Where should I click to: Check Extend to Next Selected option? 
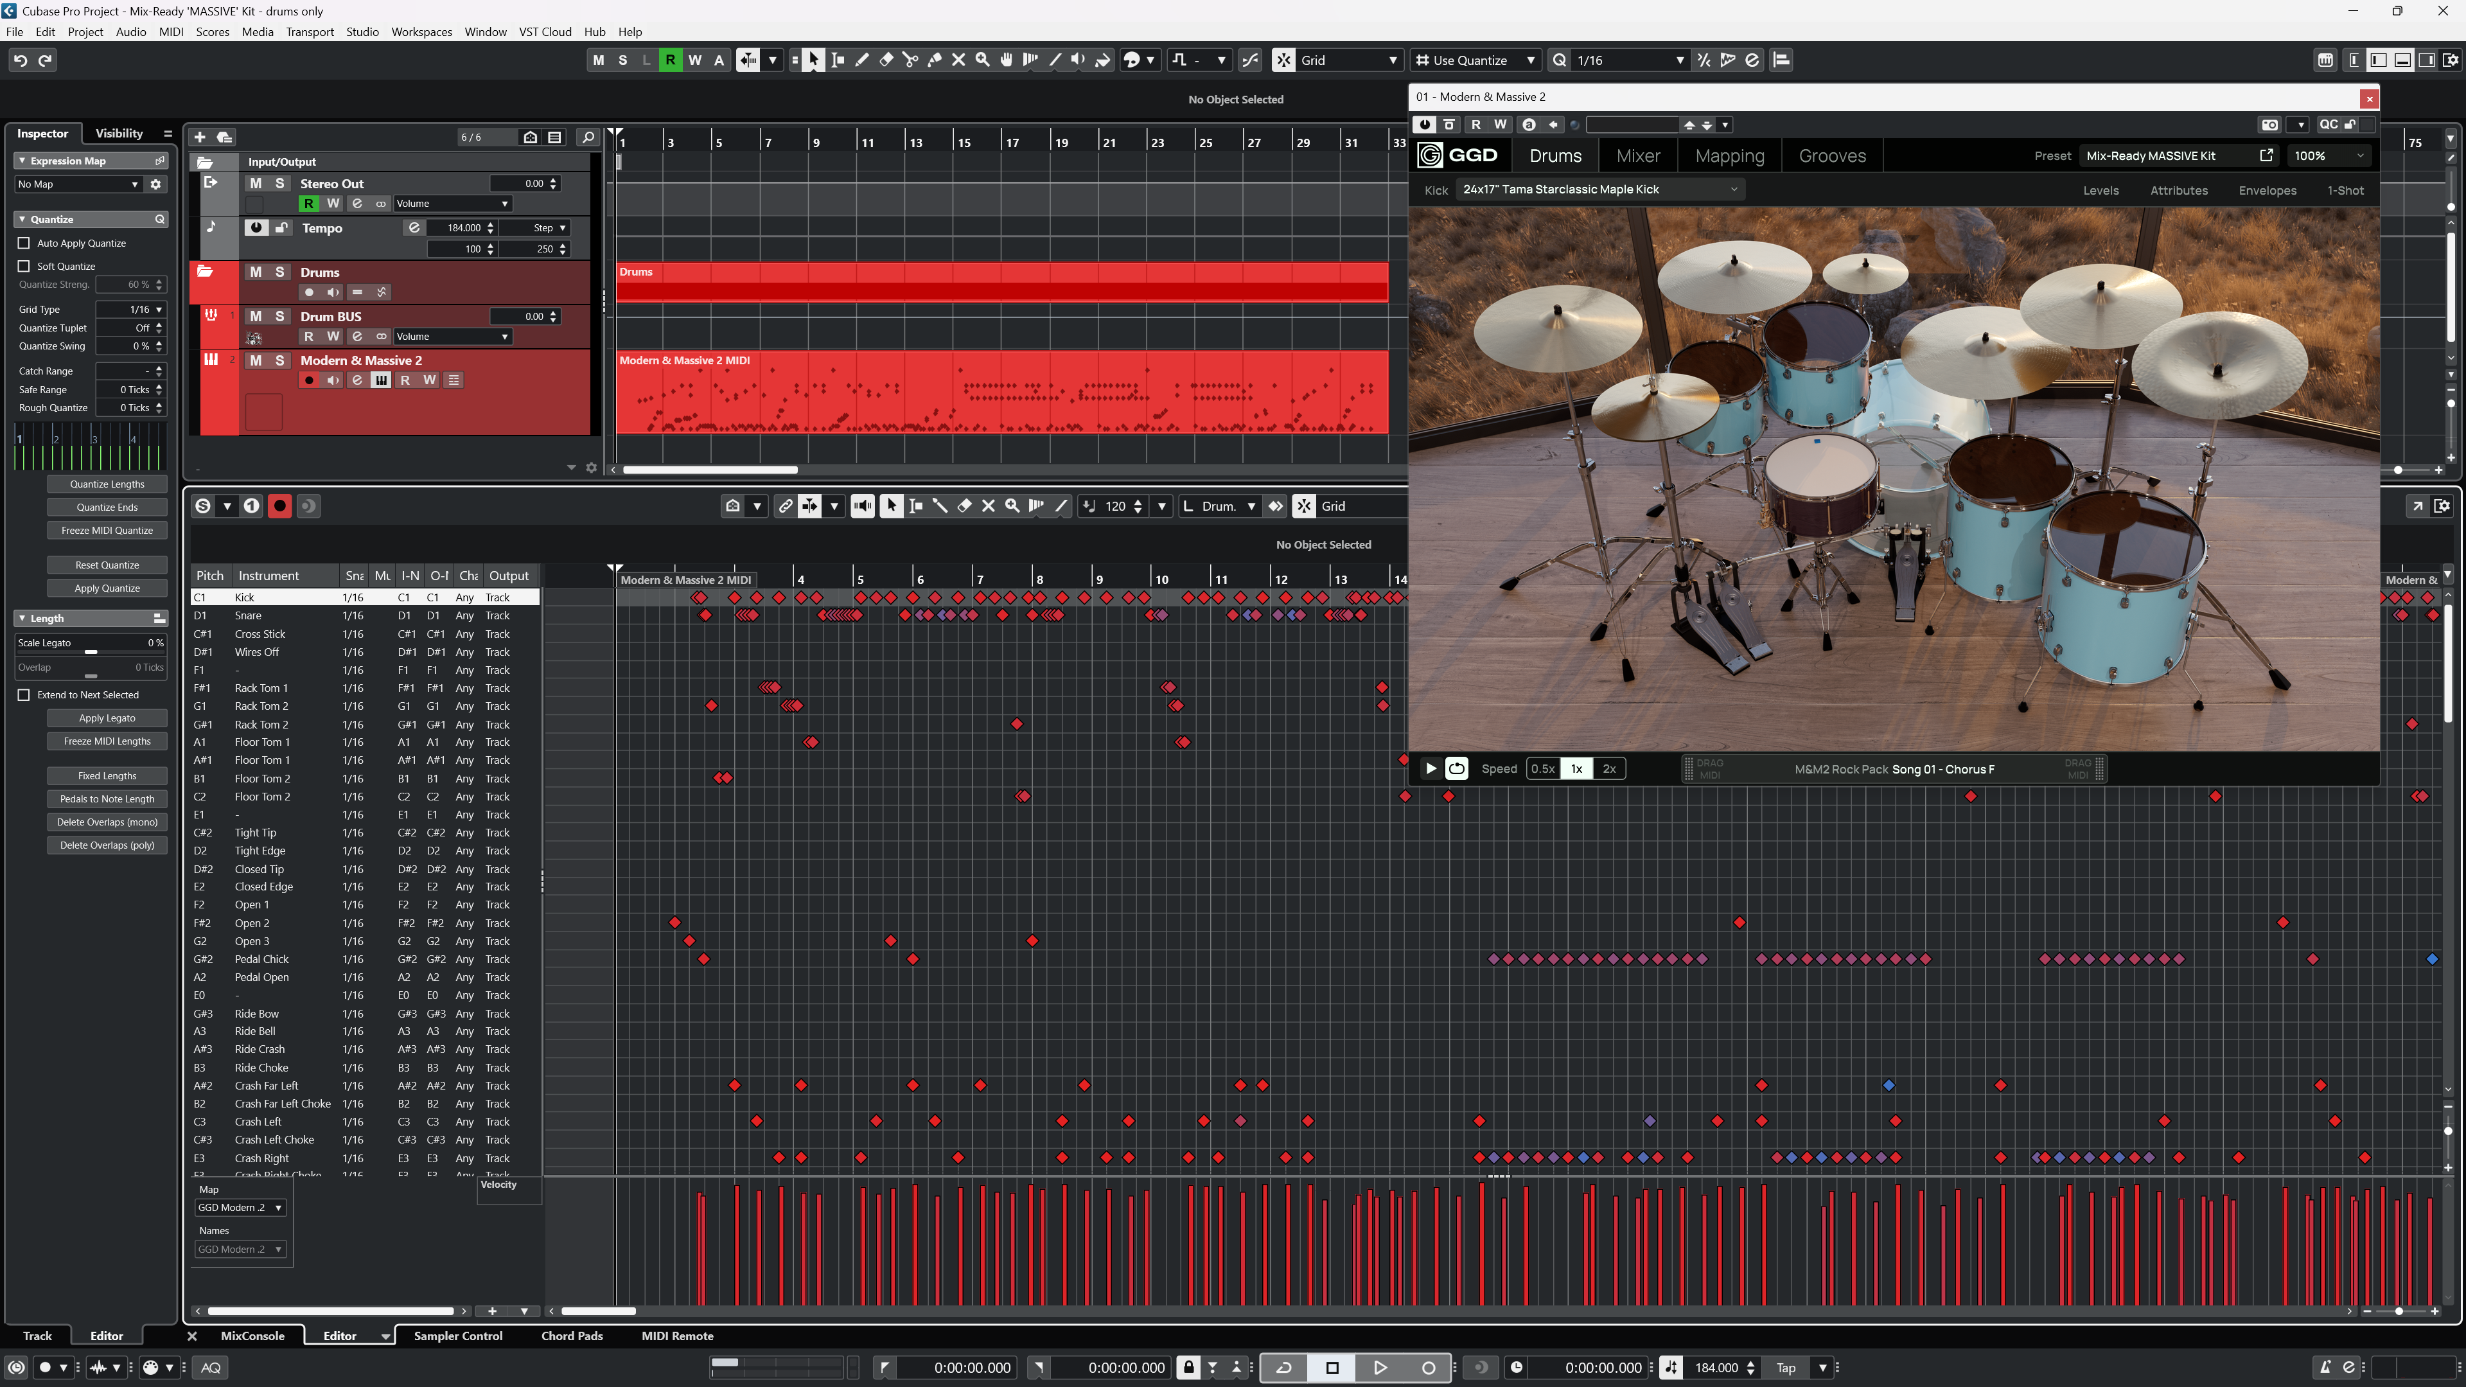24,695
